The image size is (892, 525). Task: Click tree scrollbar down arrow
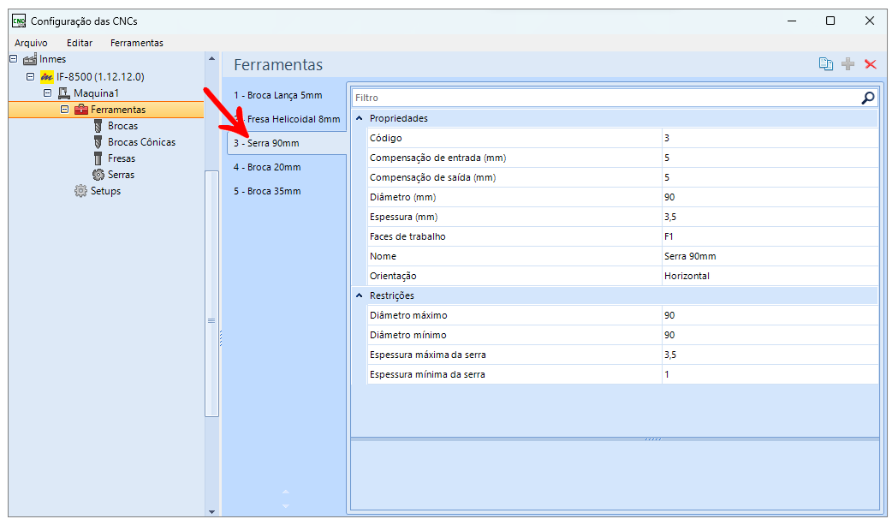pyautogui.click(x=211, y=511)
